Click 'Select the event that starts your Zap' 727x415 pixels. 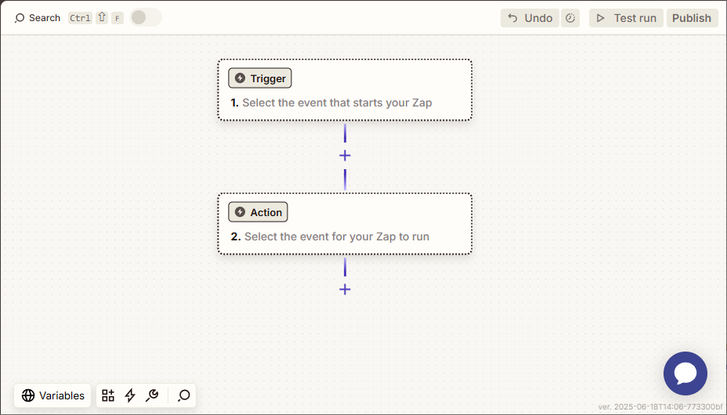(337, 103)
